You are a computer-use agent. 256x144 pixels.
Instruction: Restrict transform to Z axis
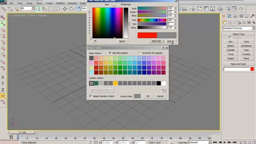pyautogui.click(x=3, y=90)
